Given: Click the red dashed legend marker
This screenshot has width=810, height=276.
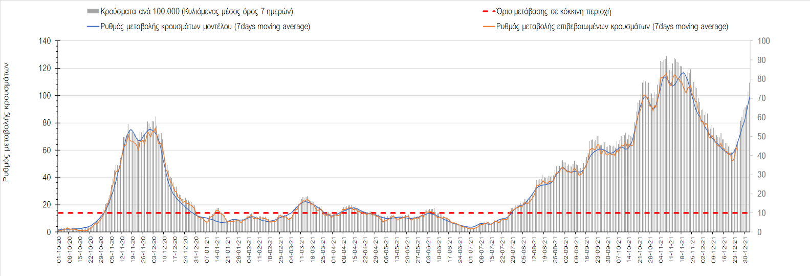Looking at the screenshot, I should 489,11.
